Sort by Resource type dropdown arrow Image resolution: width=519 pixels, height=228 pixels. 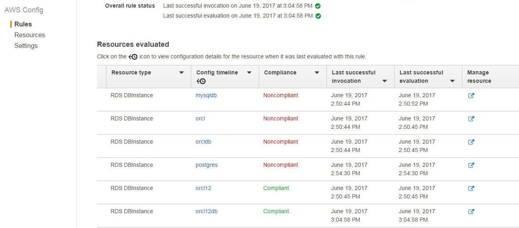coord(181,73)
